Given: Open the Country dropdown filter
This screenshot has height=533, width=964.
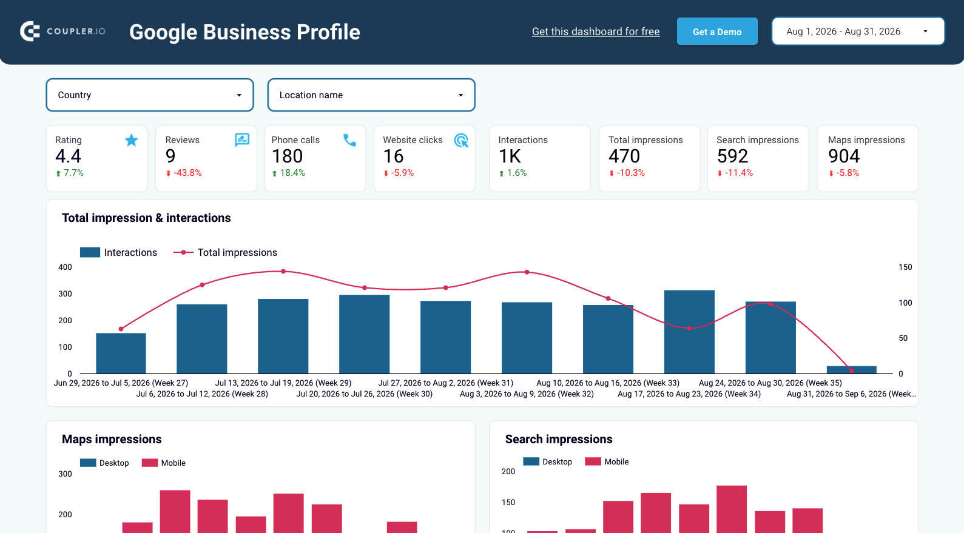Looking at the screenshot, I should coord(150,95).
